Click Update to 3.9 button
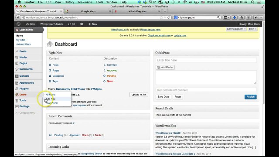 click(x=139, y=95)
